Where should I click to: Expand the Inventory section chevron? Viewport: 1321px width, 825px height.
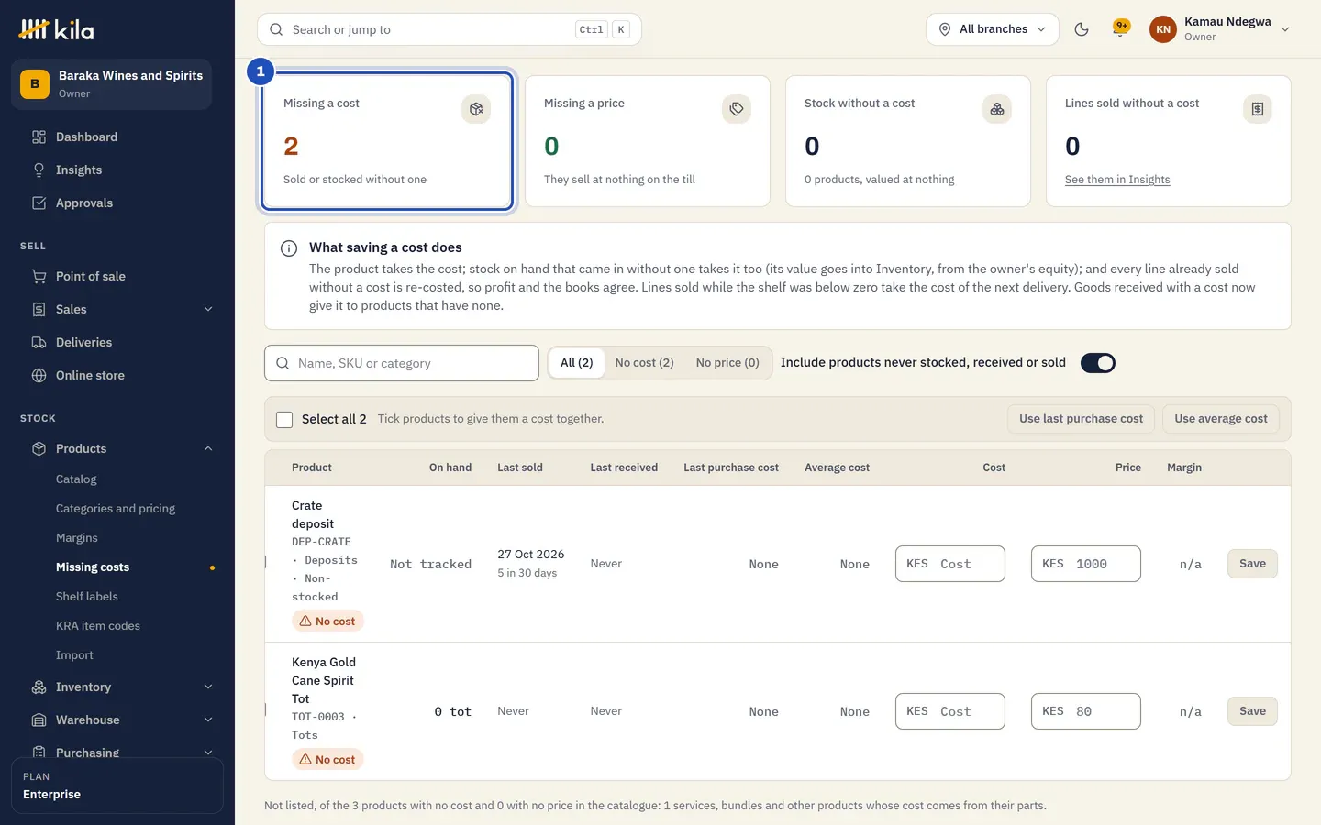coord(208,687)
